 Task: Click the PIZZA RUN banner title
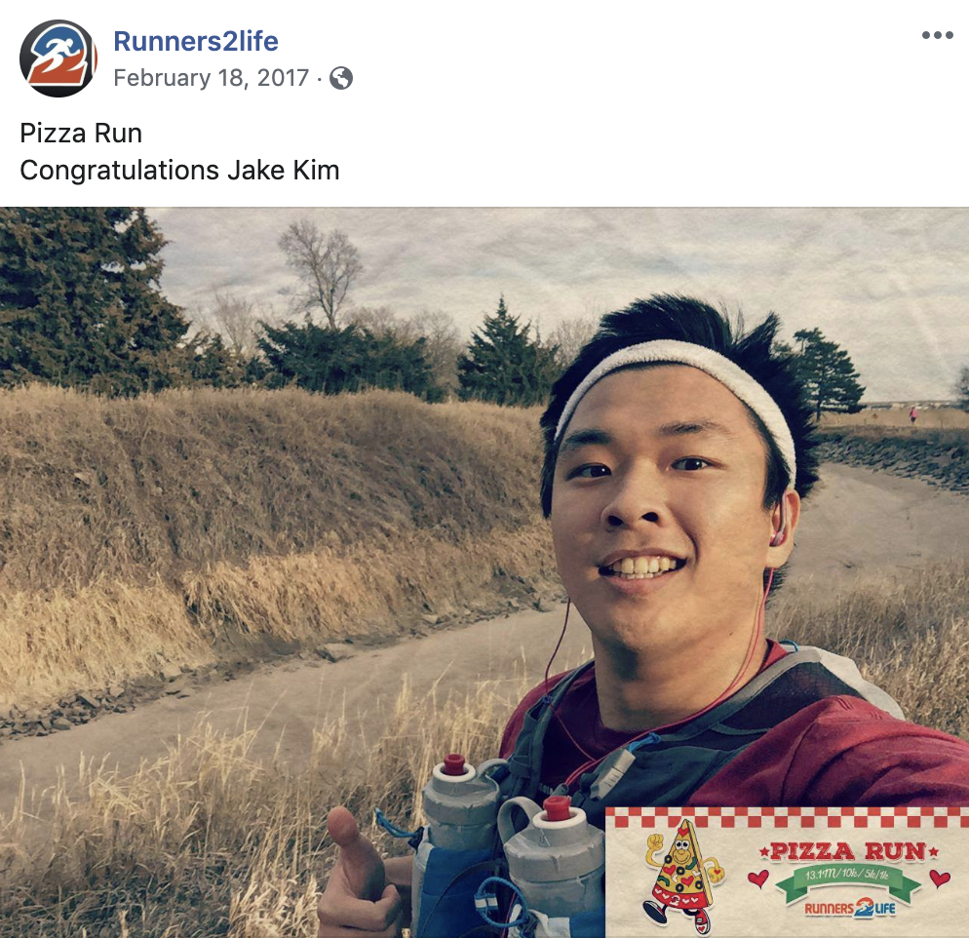click(x=848, y=851)
